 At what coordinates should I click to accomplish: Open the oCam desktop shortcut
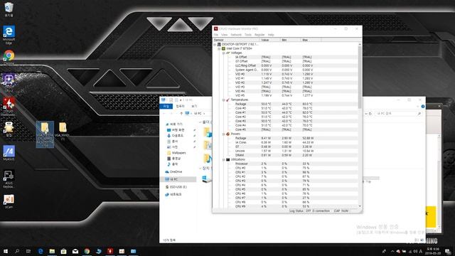point(9,201)
